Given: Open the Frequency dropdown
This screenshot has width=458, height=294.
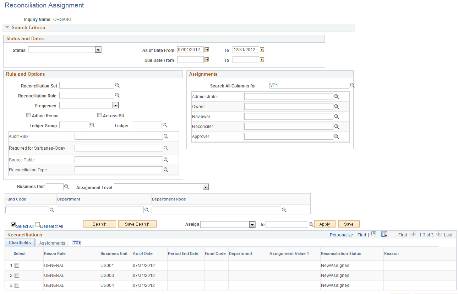Looking at the screenshot, I should 116,105.
